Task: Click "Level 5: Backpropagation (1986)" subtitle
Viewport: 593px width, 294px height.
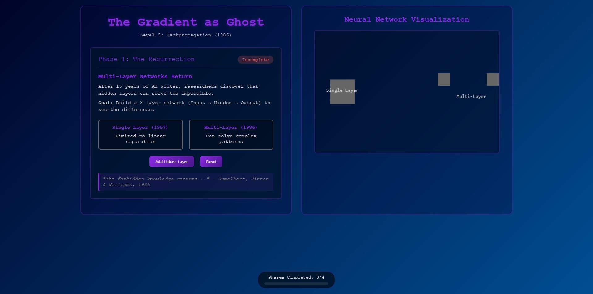Action: pyautogui.click(x=186, y=35)
